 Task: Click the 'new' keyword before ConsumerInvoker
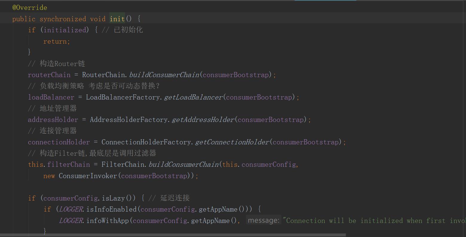49,176
